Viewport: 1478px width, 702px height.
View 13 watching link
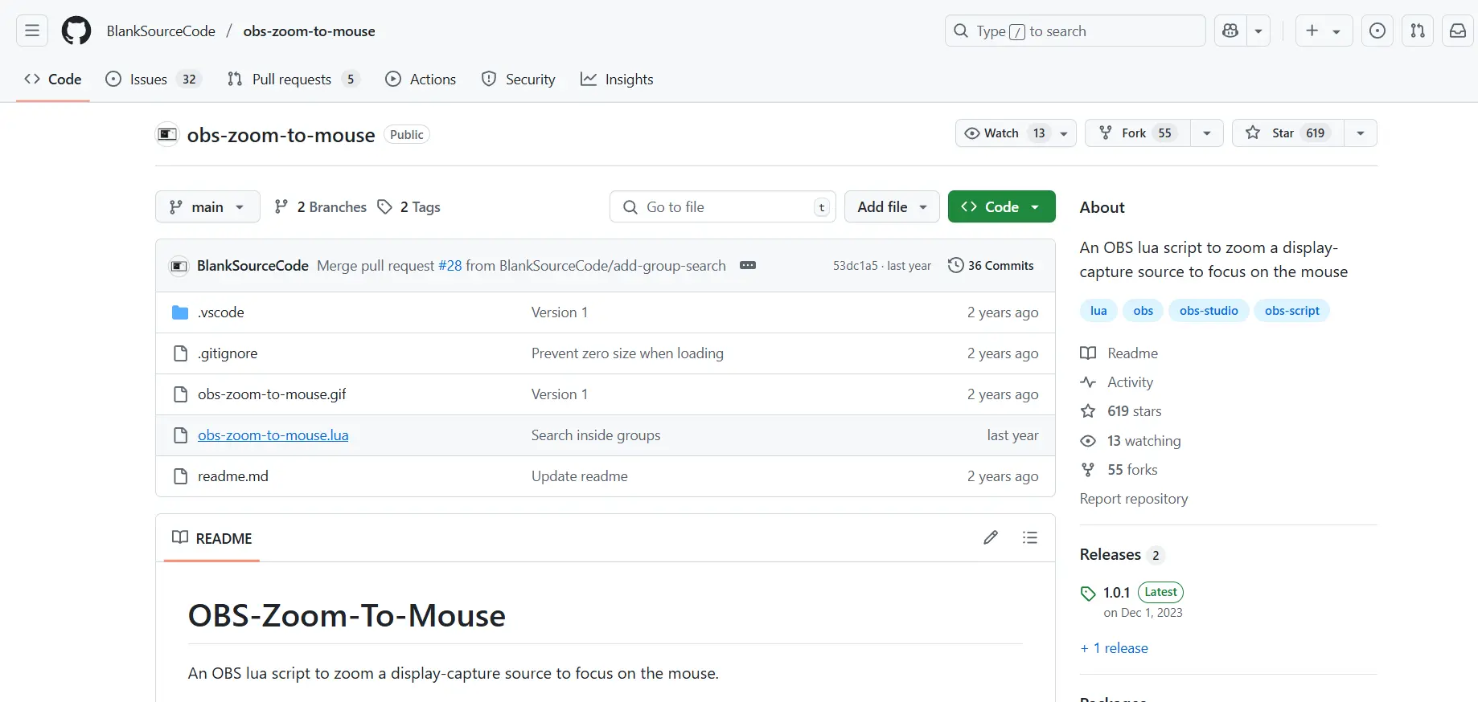(x=1131, y=441)
